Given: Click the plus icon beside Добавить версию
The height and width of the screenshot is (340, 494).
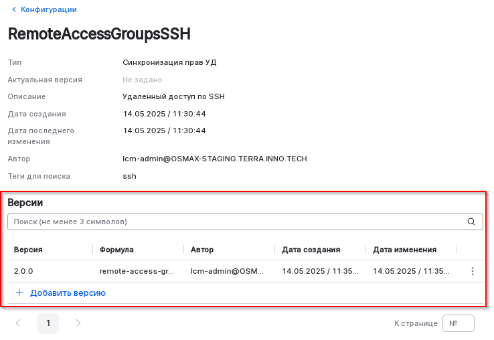Looking at the screenshot, I should pyautogui.click(x=19, y=292).
